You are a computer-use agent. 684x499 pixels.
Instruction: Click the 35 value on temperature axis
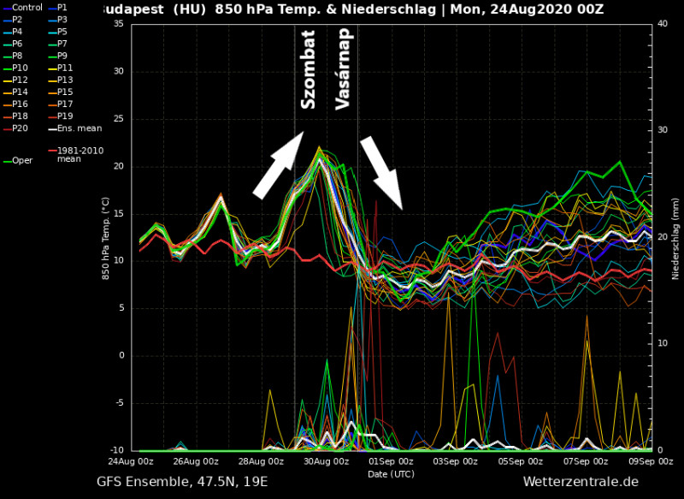[119, 24]
